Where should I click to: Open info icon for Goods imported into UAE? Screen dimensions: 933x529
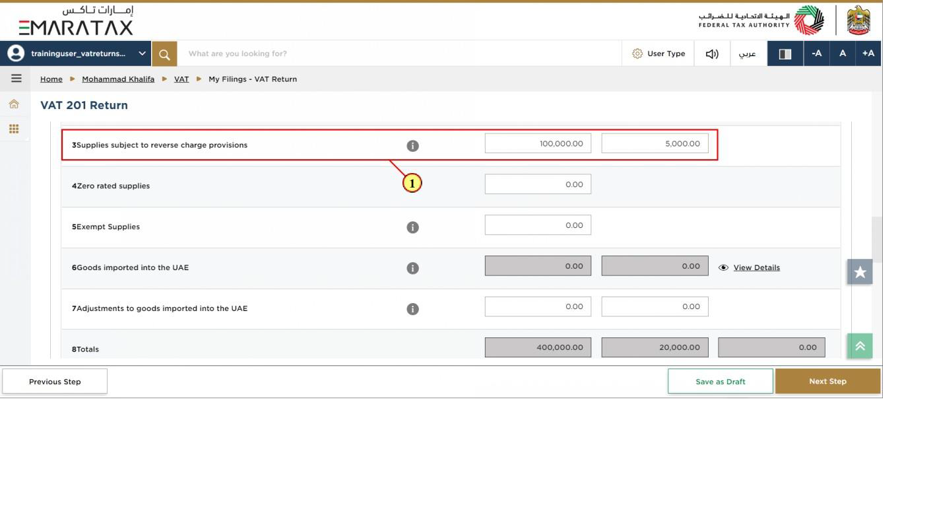412,268
